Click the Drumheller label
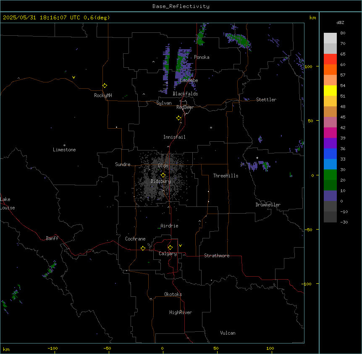Viewport: 362px width, 354px height. coord(268,205)
